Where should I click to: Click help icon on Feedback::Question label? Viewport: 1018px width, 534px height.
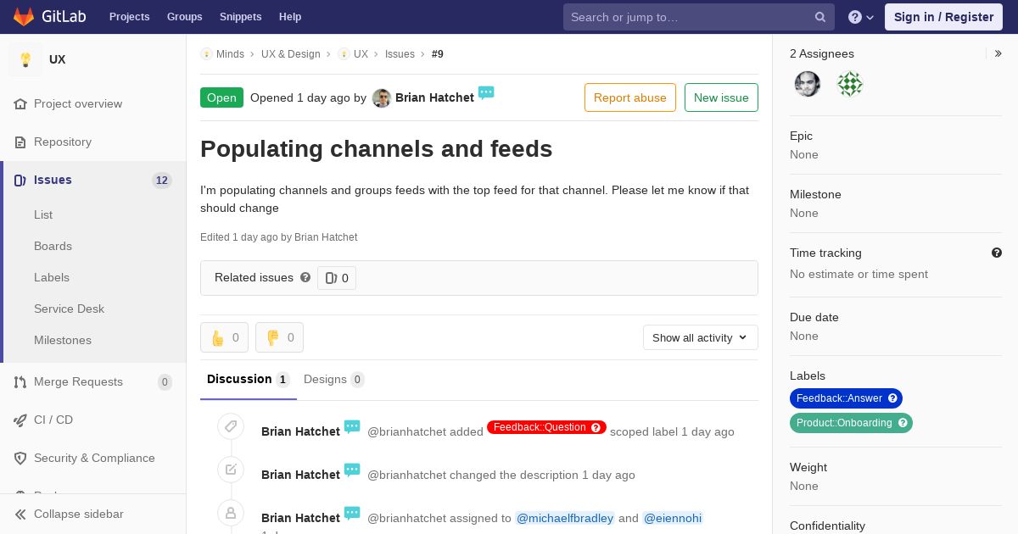(x=596, y=427)
